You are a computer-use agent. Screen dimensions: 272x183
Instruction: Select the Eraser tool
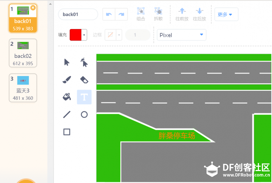point(84,80)
